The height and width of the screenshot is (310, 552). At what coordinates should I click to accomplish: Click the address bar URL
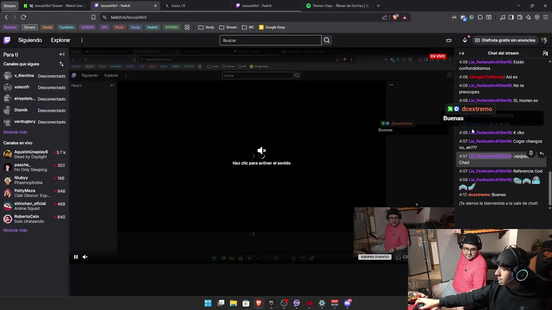pos(129,17)
